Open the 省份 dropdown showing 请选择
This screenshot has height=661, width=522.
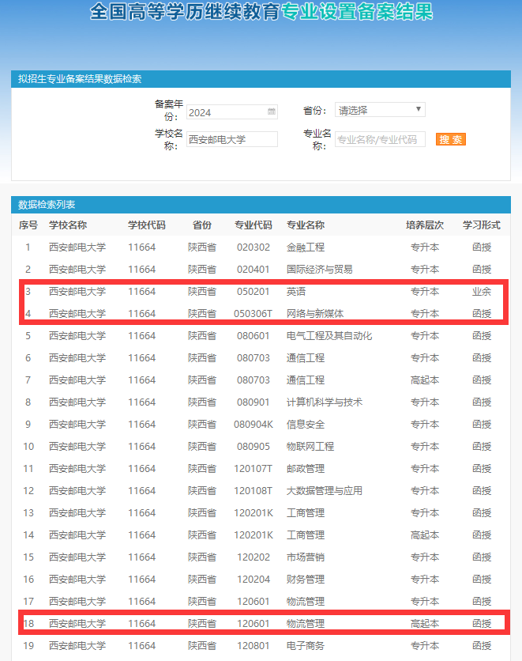pos(380,110)
